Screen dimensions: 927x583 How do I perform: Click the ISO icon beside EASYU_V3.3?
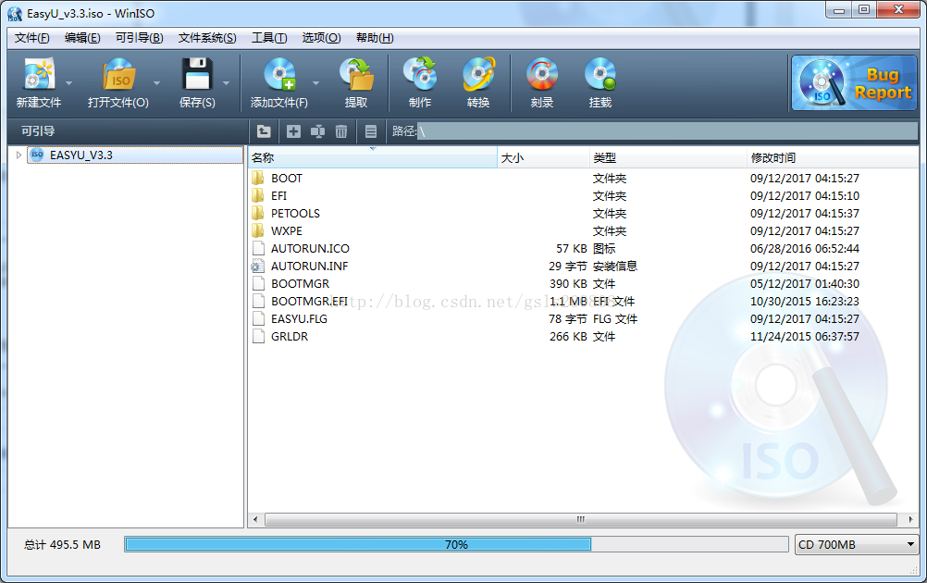click(37, 155)
